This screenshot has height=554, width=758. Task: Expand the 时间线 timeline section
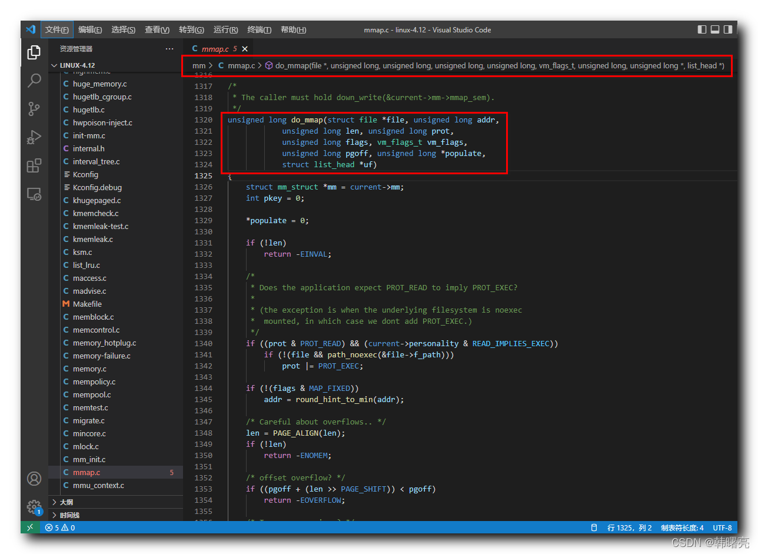[x=115, y=515]
